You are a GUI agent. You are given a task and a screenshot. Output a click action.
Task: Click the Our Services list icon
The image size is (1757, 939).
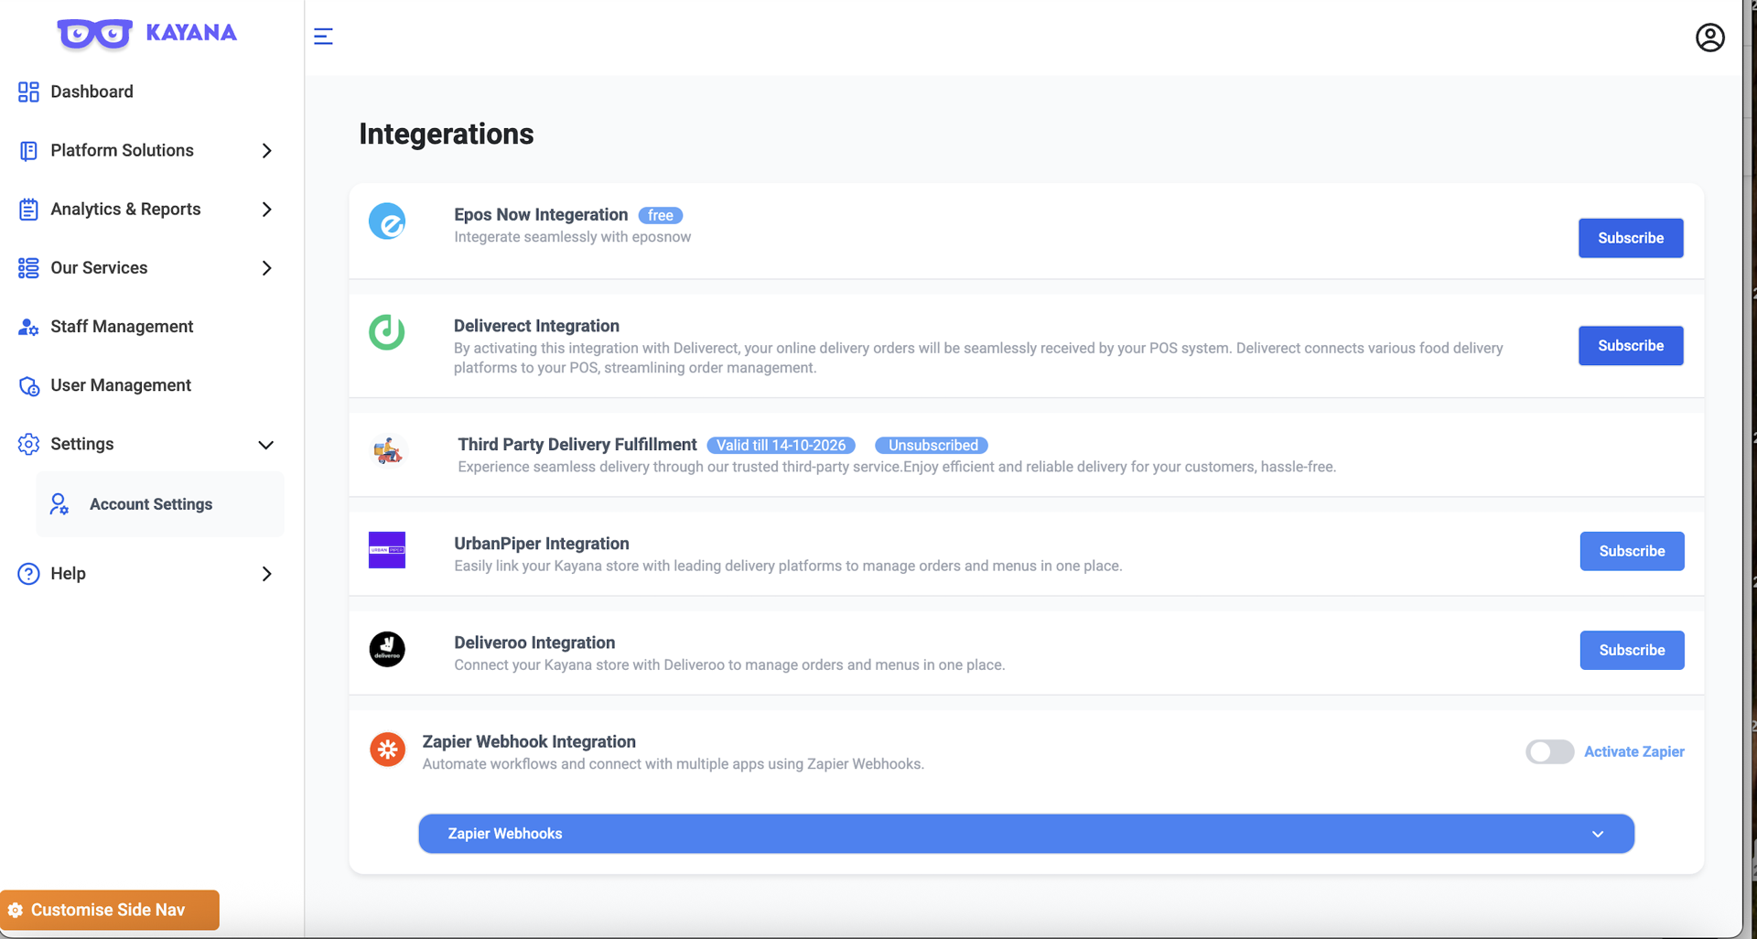tap(28, 268)
